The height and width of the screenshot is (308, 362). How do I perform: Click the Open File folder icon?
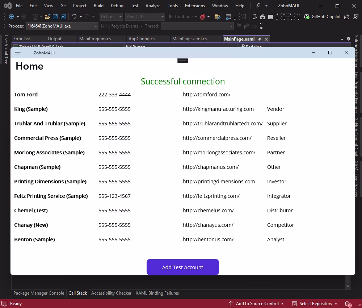tap(47, 17)
